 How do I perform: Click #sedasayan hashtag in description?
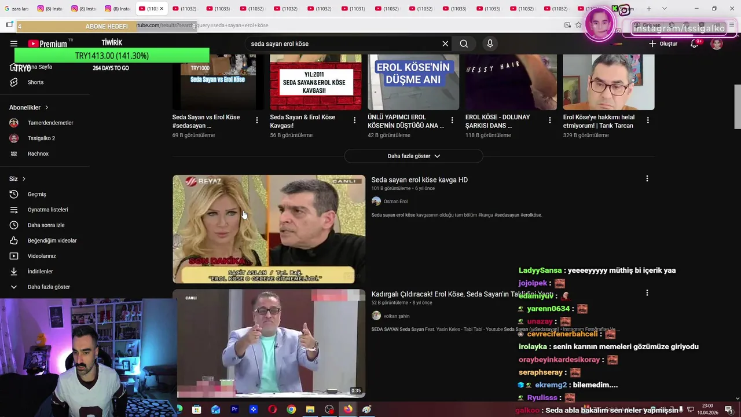(507, 215)
